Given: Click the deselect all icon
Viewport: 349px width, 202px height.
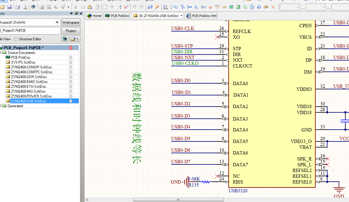Looking at the screenshot, I should point(119,7).
